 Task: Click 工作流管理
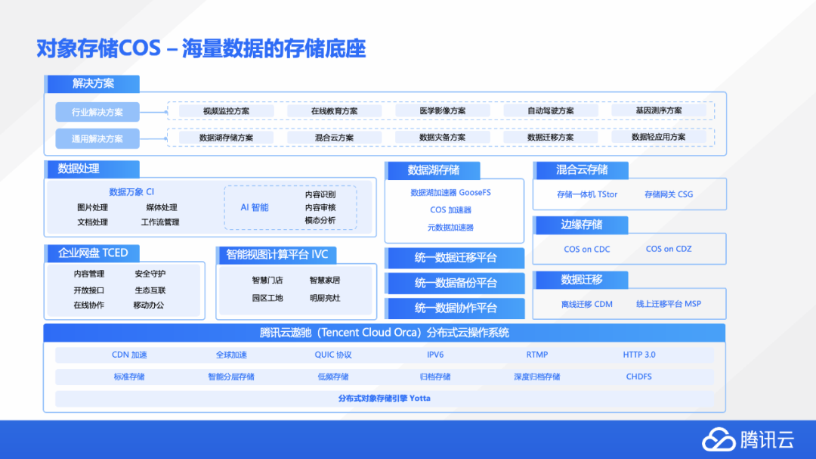[x=160, y=222]
